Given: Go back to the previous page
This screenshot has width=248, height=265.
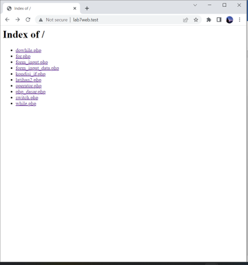Looking at the screenshot, I should (7, 19).
